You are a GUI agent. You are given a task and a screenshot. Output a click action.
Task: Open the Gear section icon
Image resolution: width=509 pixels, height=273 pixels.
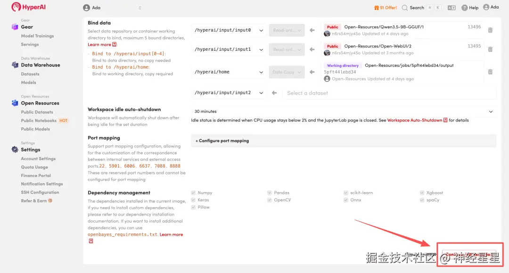(x=15, y=27)
